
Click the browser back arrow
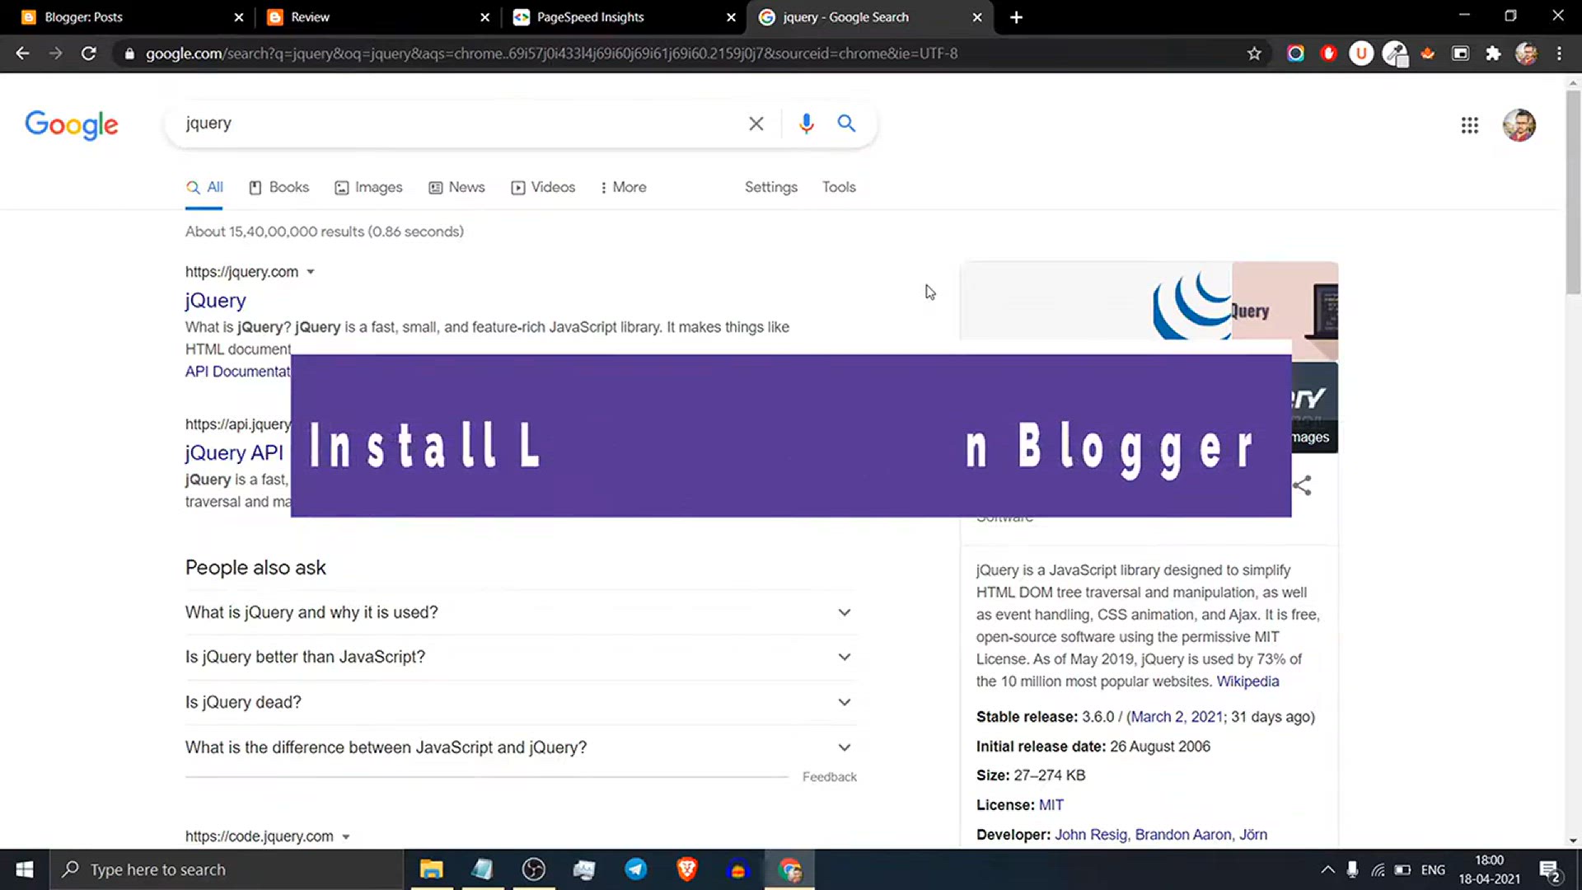(x=22, y=54)
